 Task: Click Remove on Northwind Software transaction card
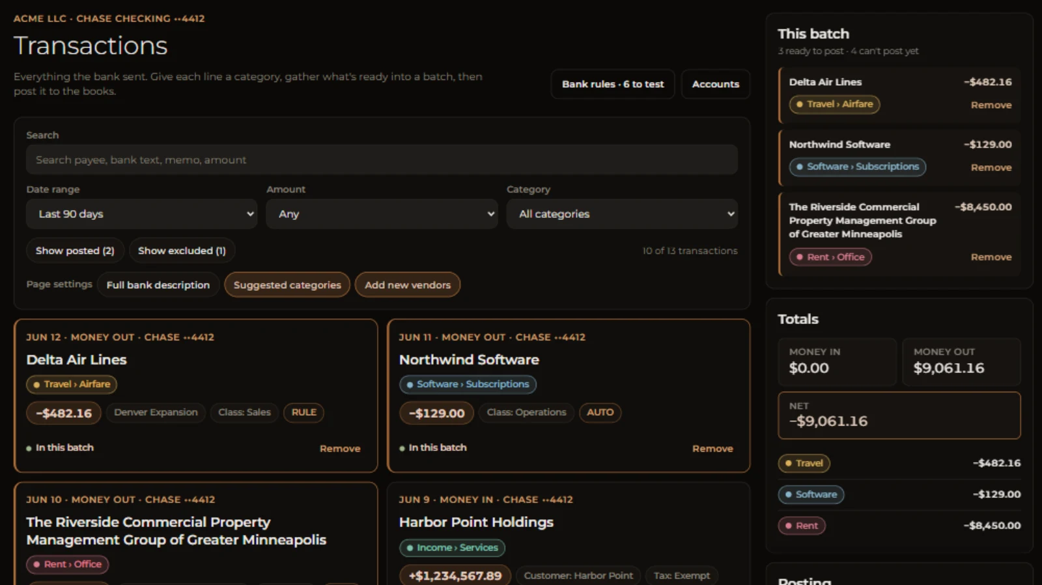coord(712,448)
